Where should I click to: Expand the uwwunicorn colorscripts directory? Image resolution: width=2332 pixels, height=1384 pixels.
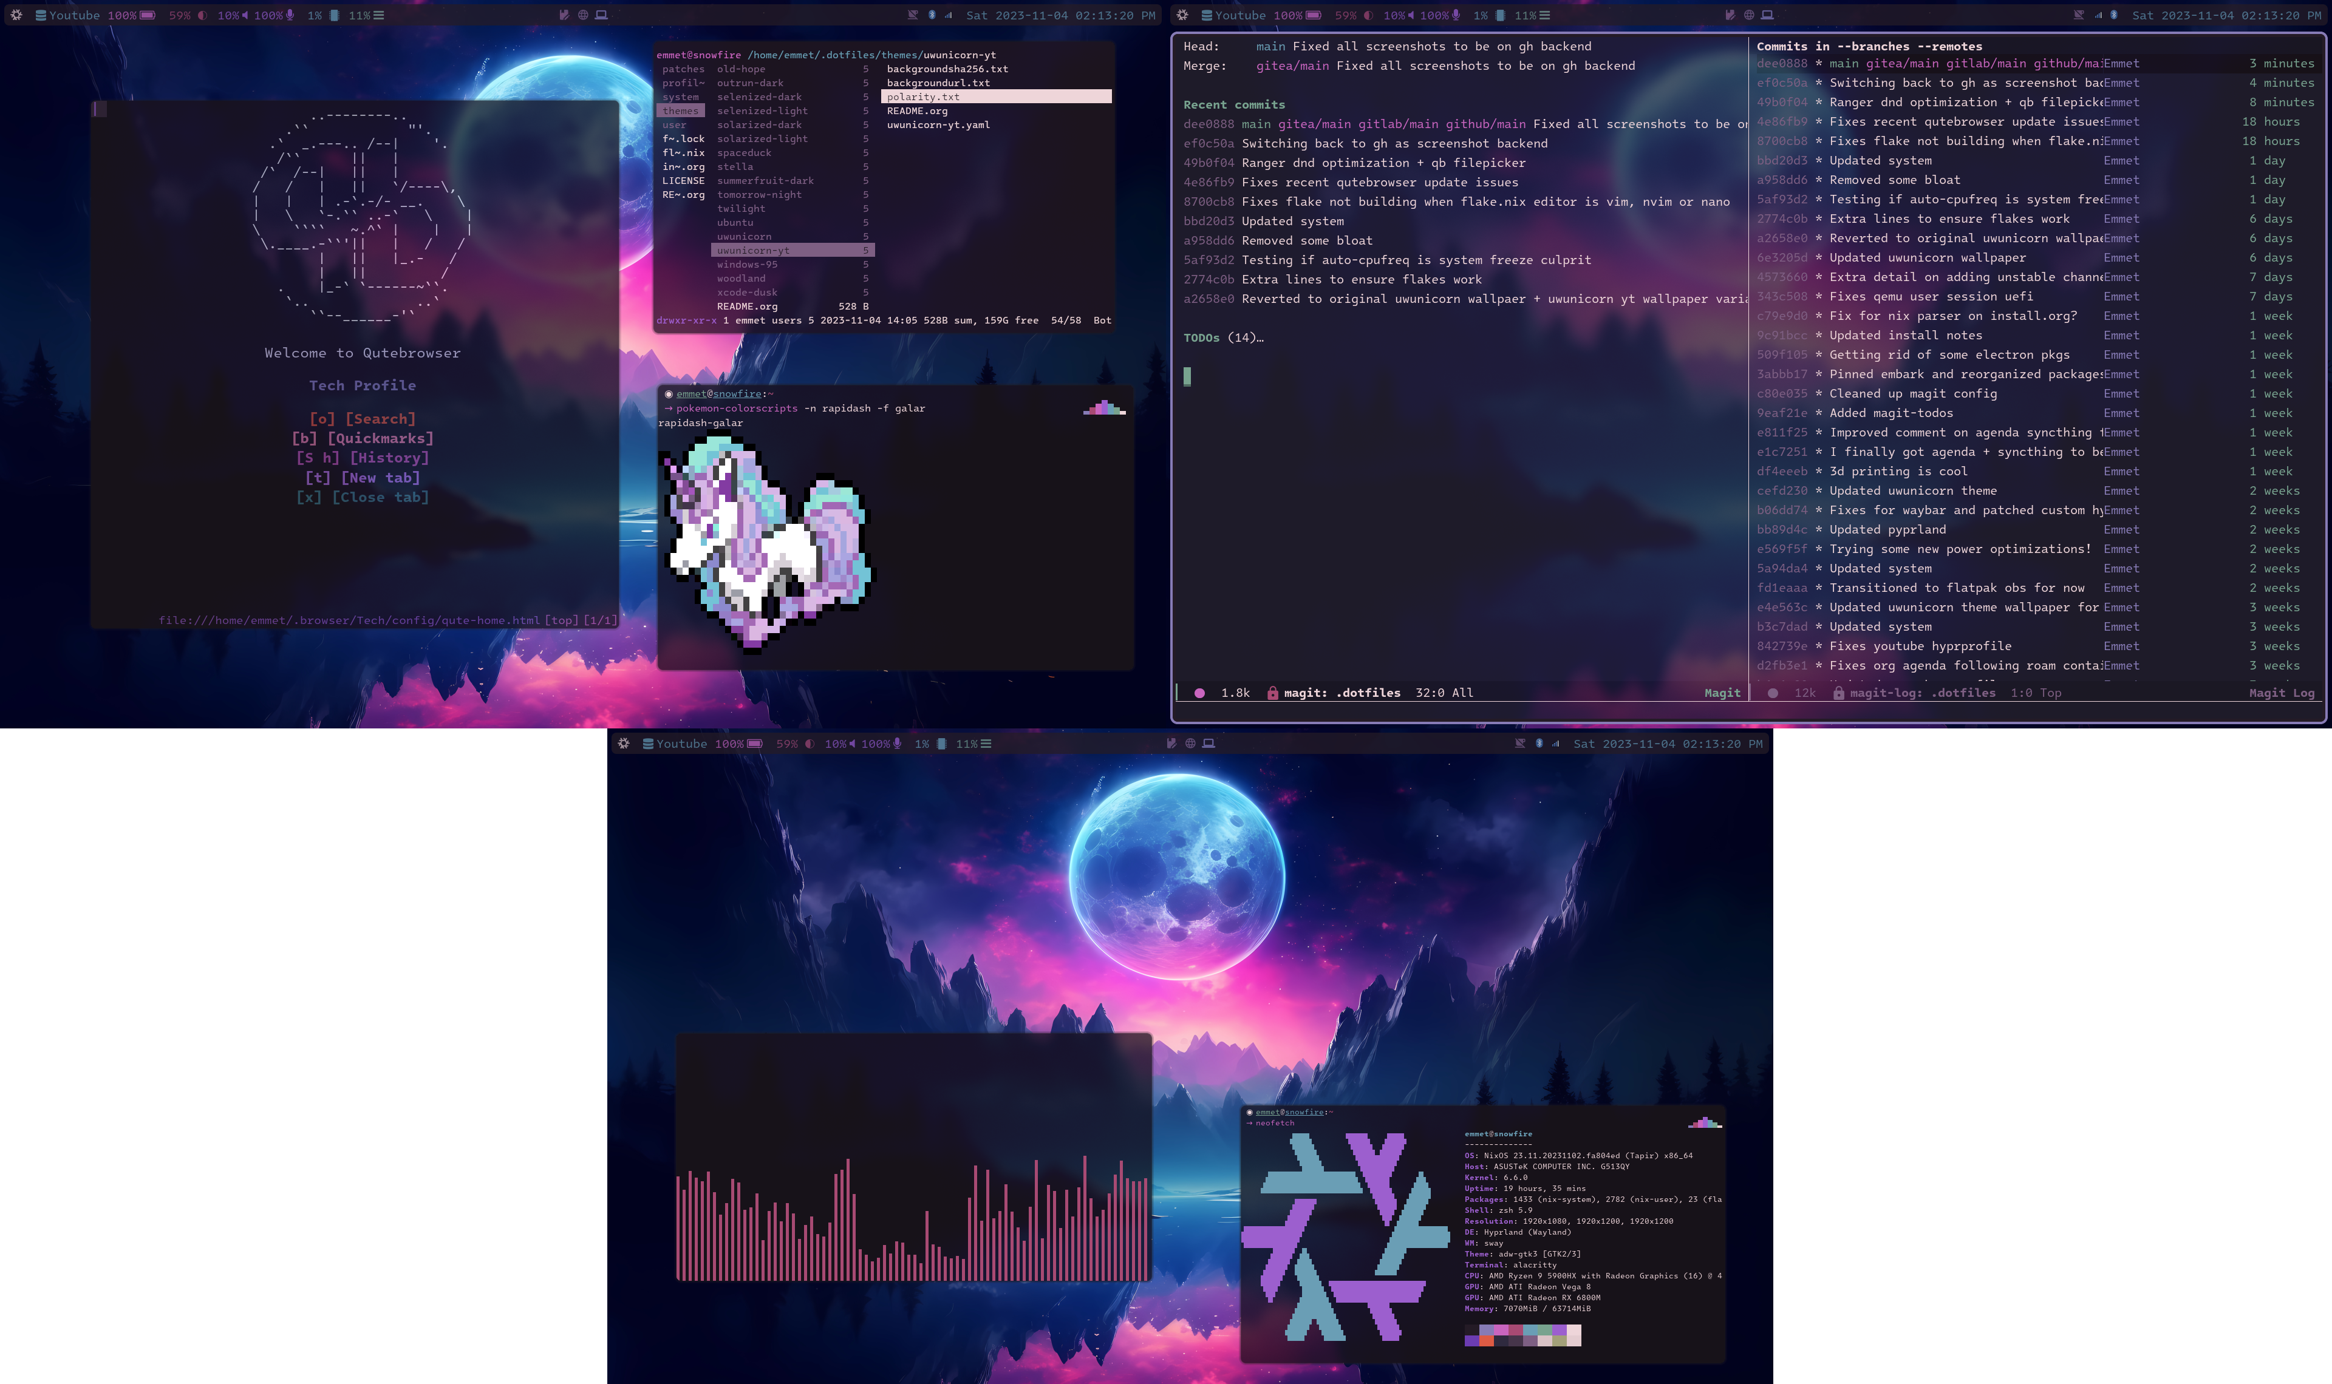click(x=745, y=236)
